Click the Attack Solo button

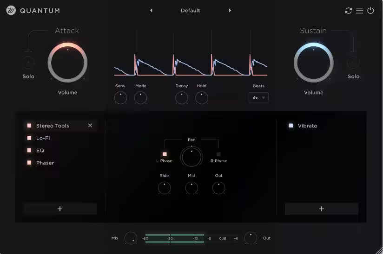[x=28, y=63]
